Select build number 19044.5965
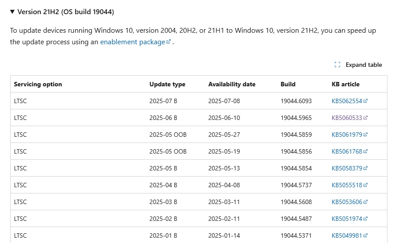This screenshot has width=418, height=243. (296, 118)
